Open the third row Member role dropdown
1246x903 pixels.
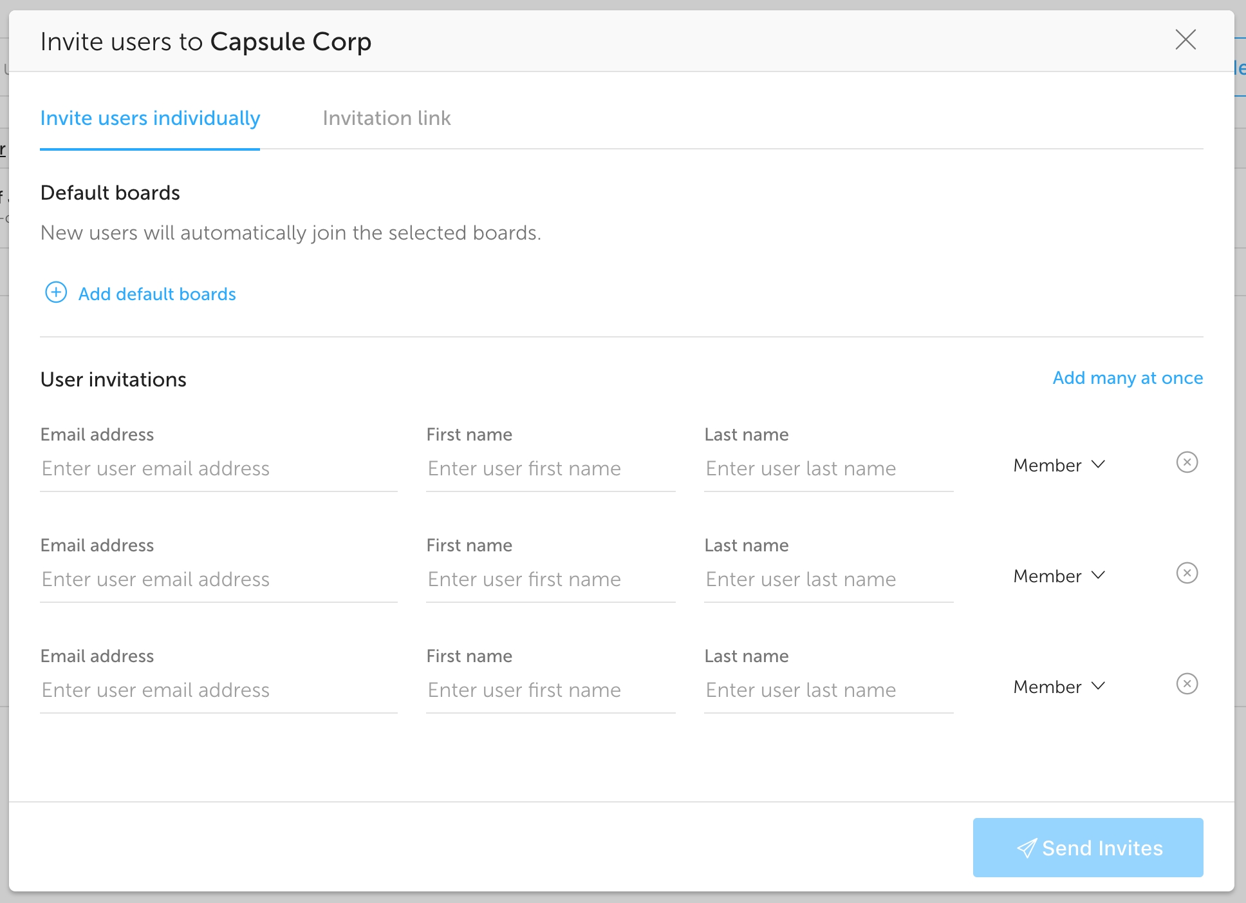[x=1059, y=687]
